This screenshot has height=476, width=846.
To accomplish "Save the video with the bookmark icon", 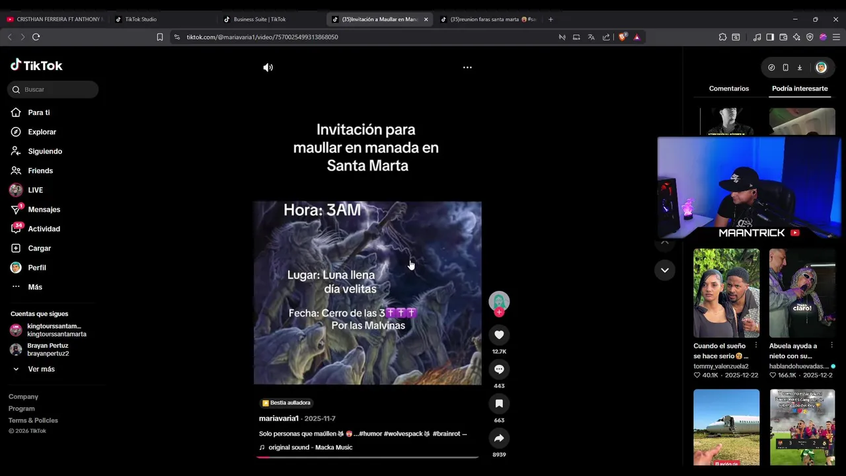I will [x=499, y=404].
